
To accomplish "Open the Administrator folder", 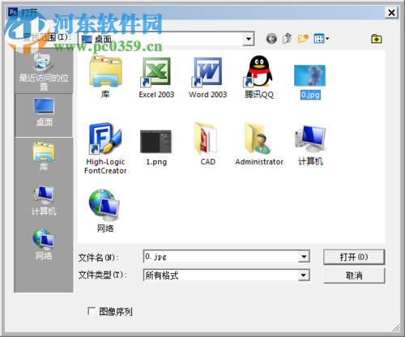I will (x=259, y=143).
